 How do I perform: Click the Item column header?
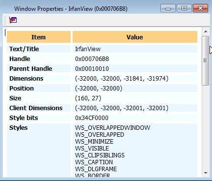click(x=39, y=37)
